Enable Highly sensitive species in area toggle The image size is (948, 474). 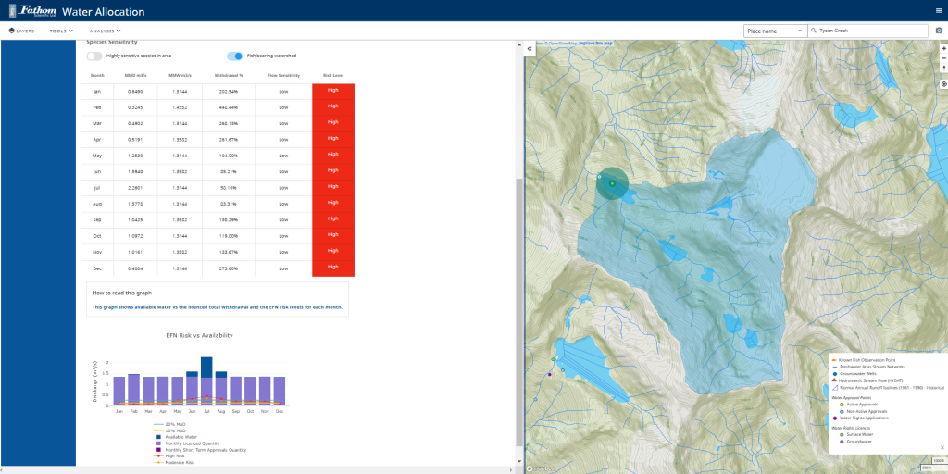(94, 56)
